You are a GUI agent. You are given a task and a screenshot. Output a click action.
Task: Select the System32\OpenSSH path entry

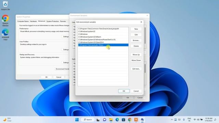coord(103,42)
